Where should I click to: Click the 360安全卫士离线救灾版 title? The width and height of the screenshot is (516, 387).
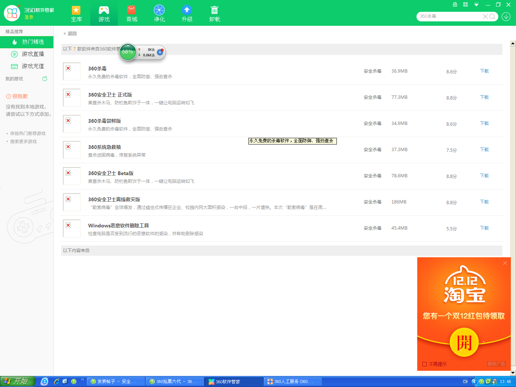click(x=114, y=199)
